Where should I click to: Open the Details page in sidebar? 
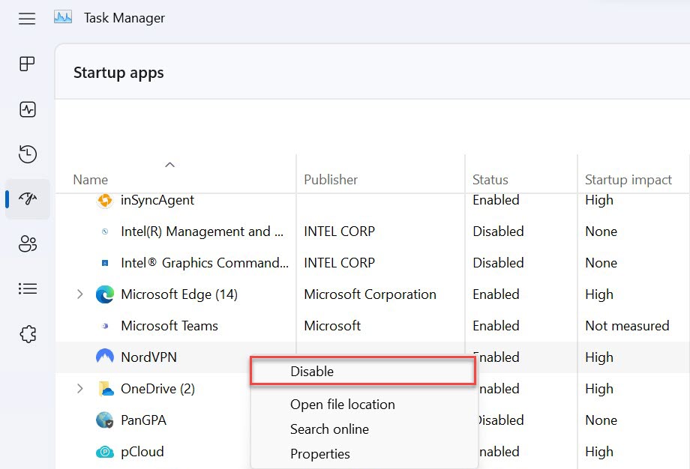tap(27, 288)
